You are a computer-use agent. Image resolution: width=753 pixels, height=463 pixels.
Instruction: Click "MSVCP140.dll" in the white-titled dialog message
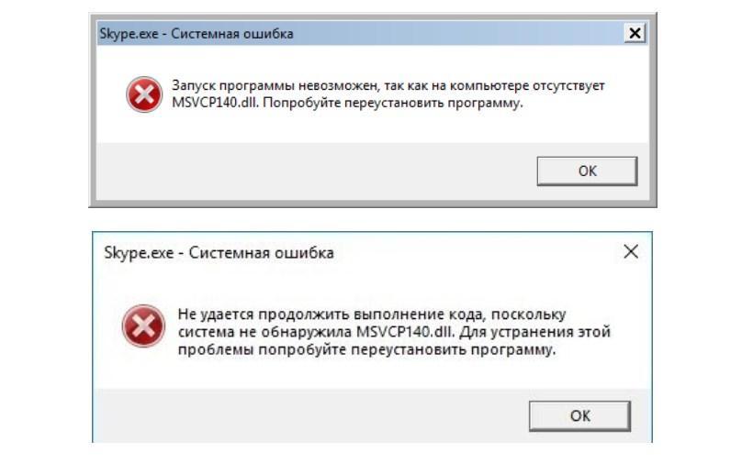click(x=405, y=332)
